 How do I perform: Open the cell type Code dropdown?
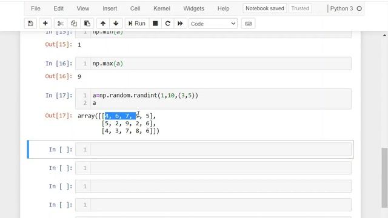coord(213,24)
